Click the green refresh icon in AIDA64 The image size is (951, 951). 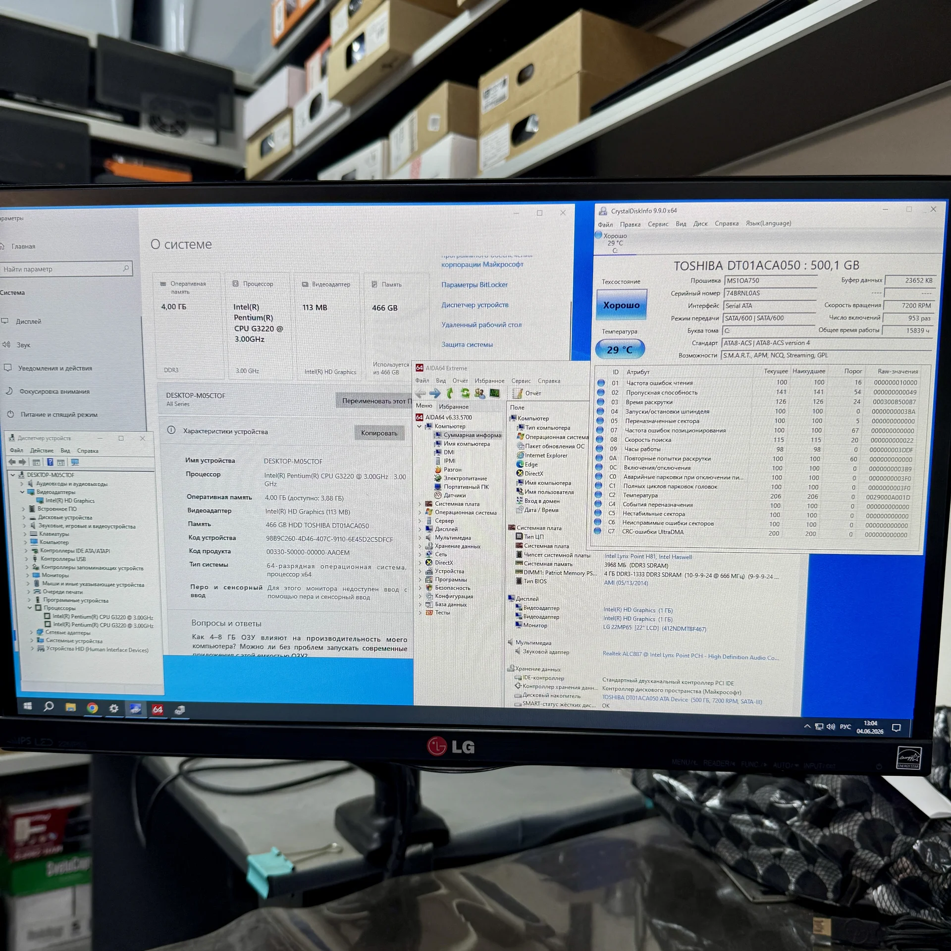pos(465,393)
